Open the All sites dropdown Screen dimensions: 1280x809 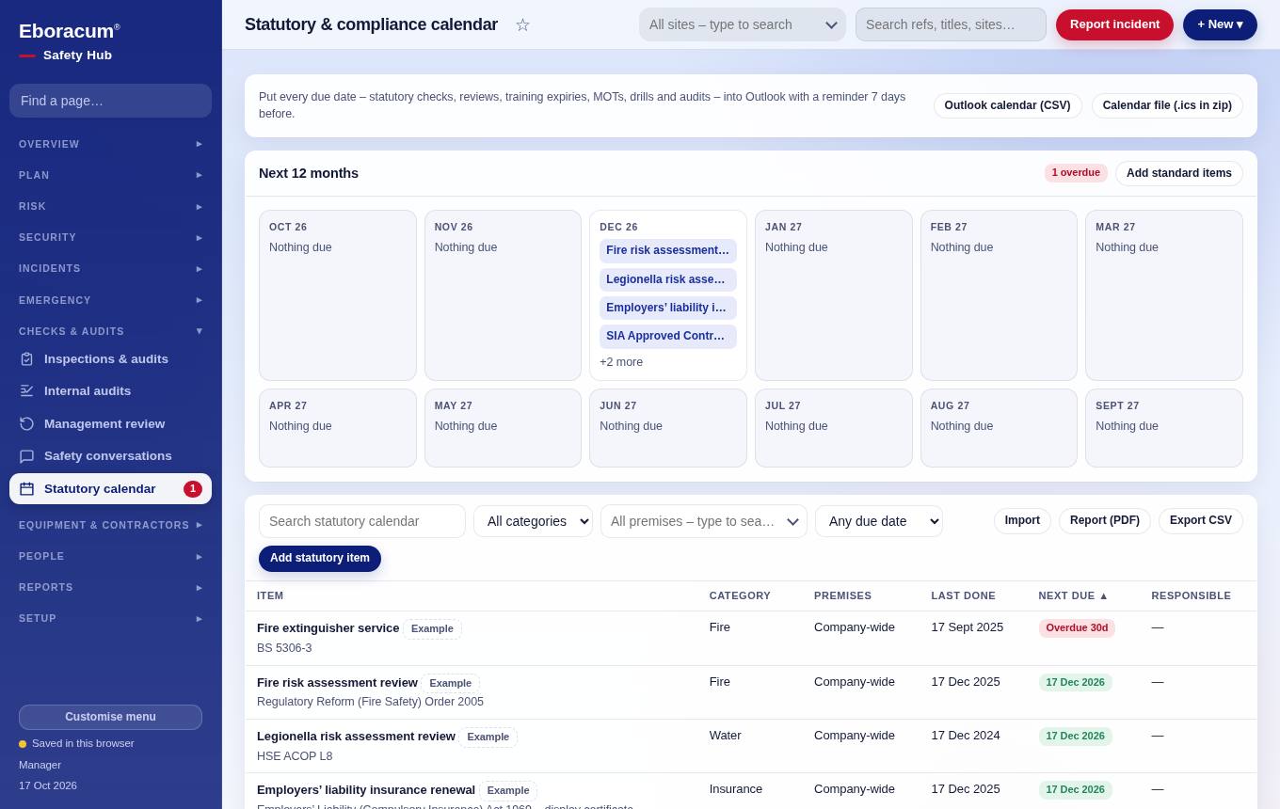click(743, 24)
